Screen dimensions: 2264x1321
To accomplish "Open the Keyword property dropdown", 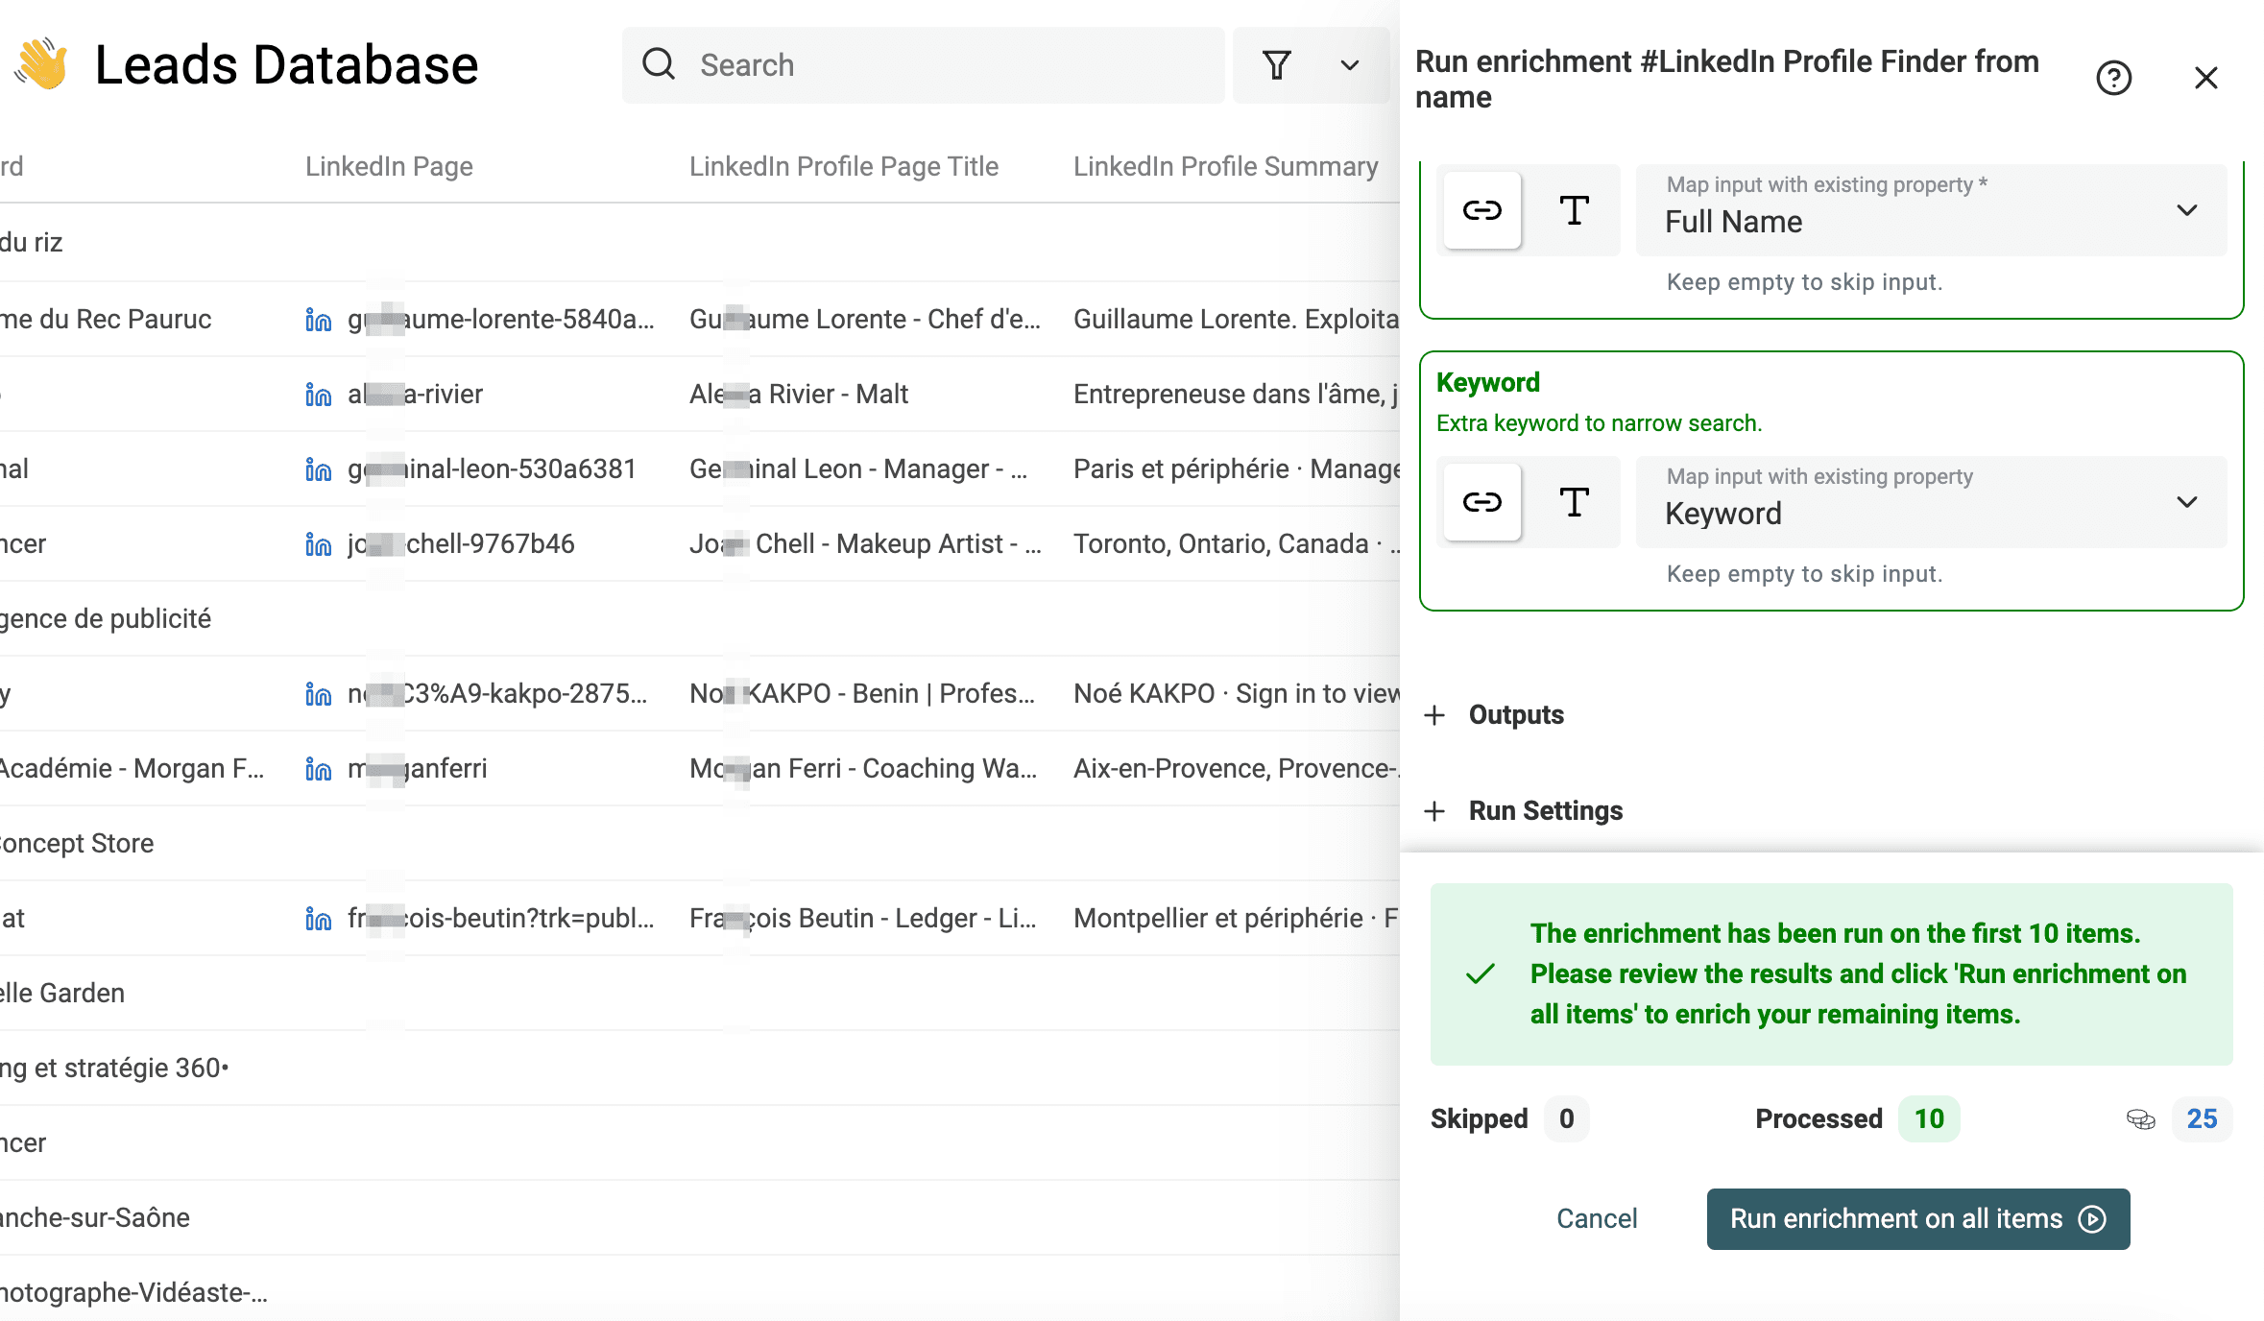I will [x=1931, y=502].
